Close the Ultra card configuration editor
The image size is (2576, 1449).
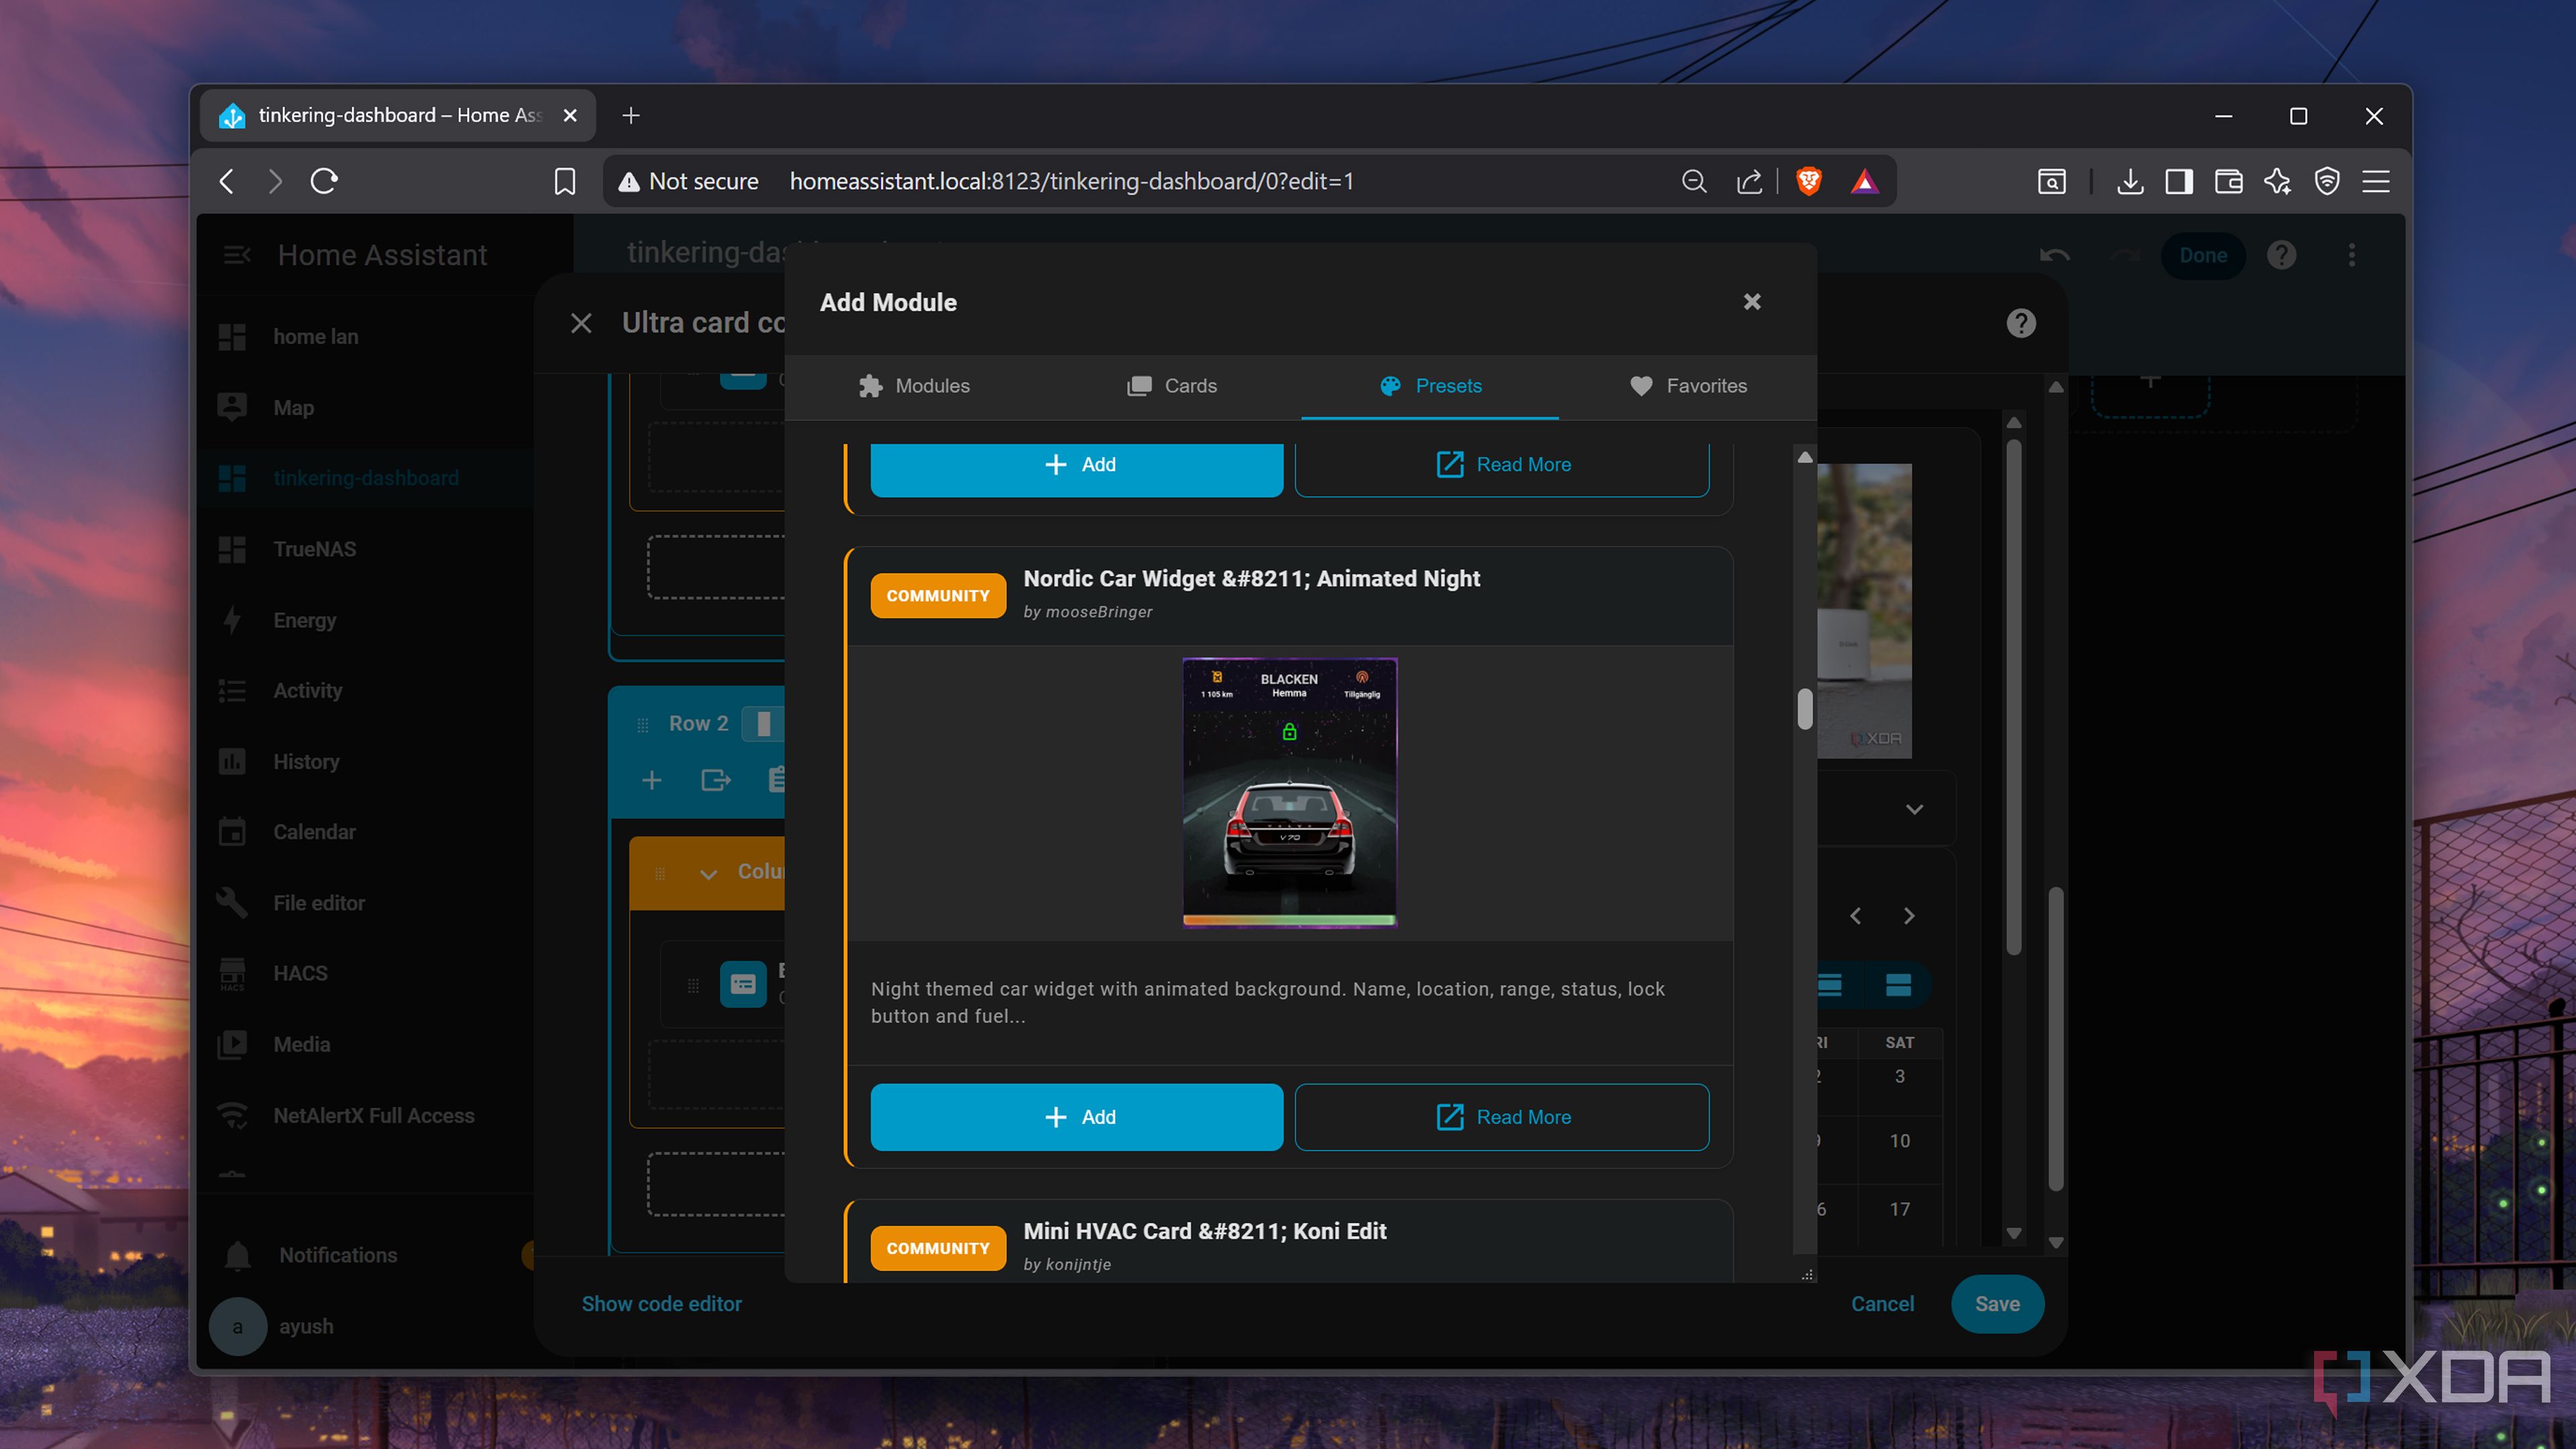point(581,323)
